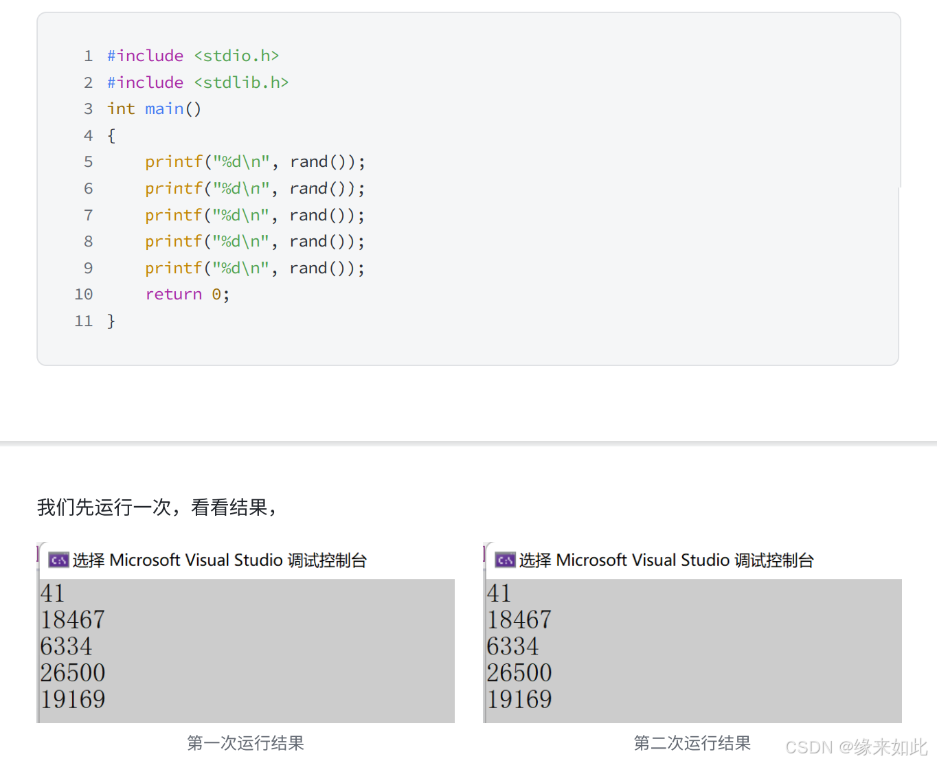Click the console icon in the first-run window title
Viewport: 937px width, 763px height.
coord(58,560)
